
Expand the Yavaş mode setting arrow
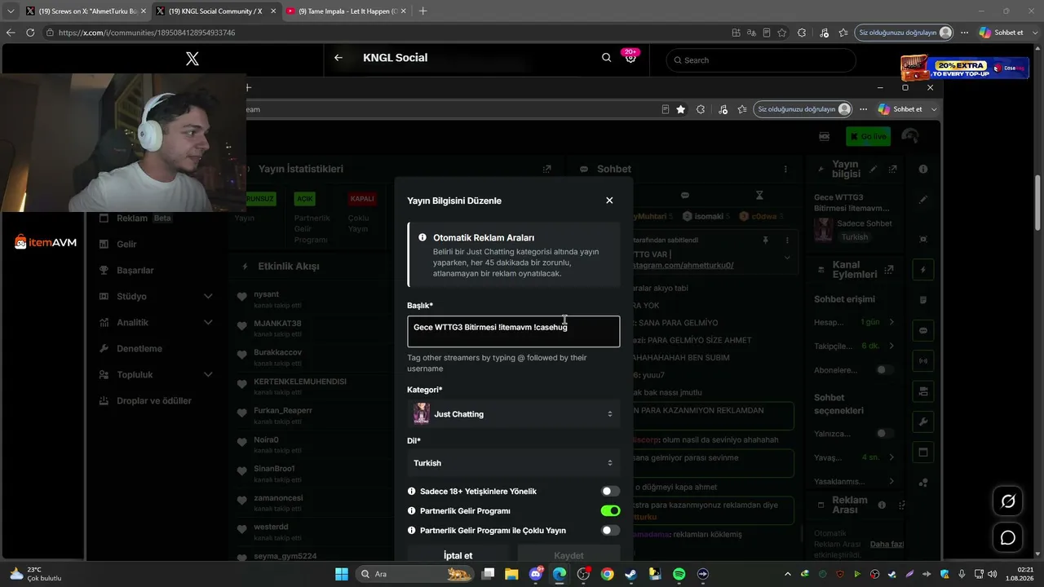[x=891, y=457]
